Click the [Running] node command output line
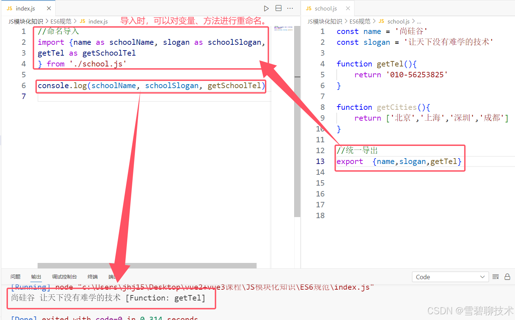This screenshot has width=515, height=320. [x=192, y=287]
